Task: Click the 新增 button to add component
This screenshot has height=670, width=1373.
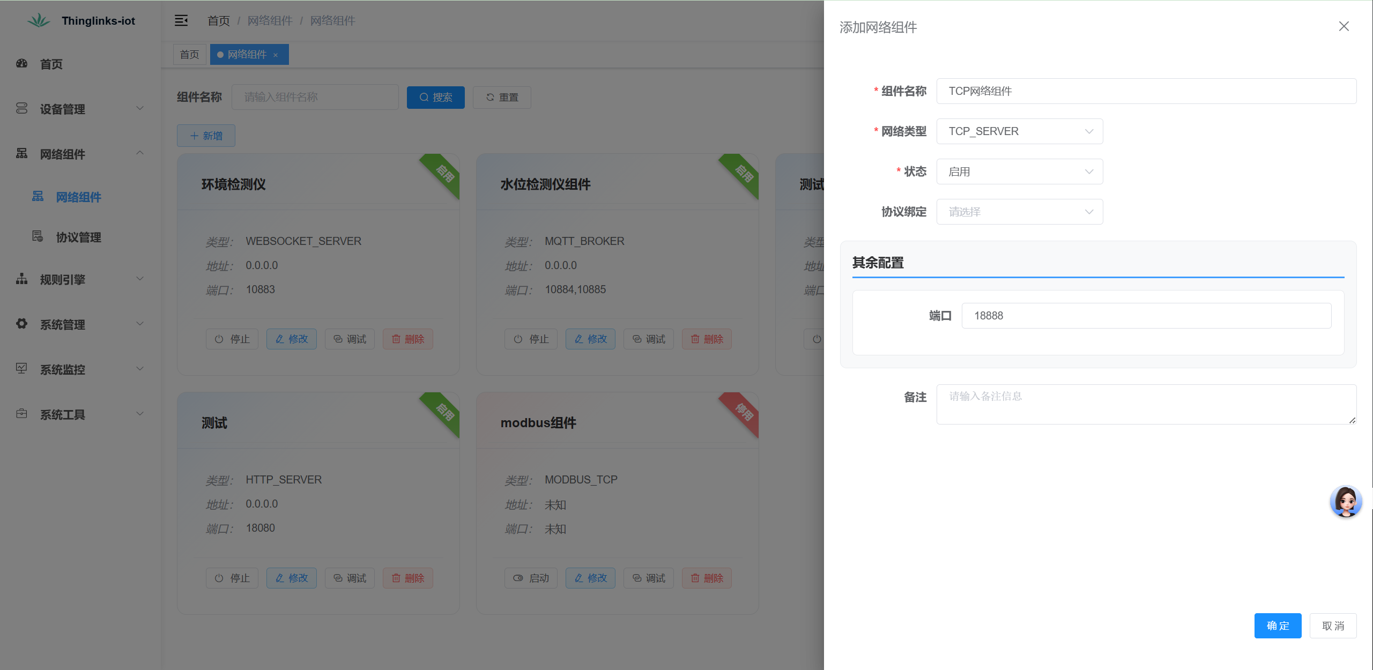Action: (x=206, y=136)
